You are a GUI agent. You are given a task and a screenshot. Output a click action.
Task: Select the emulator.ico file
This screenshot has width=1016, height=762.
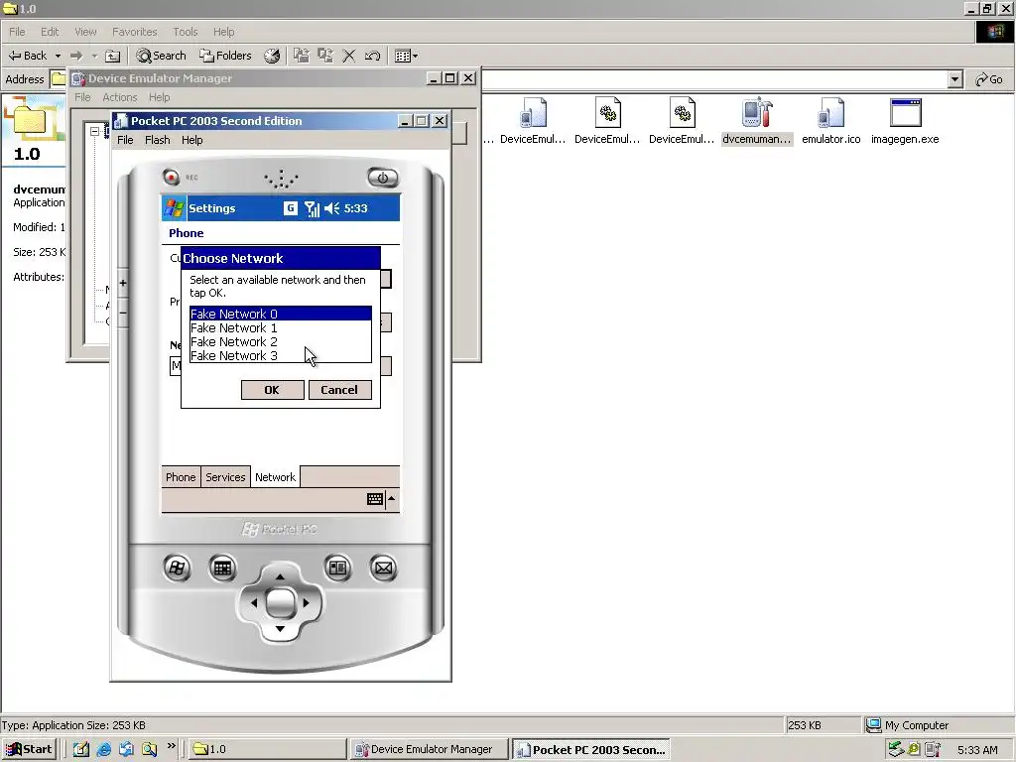(831, 122)
